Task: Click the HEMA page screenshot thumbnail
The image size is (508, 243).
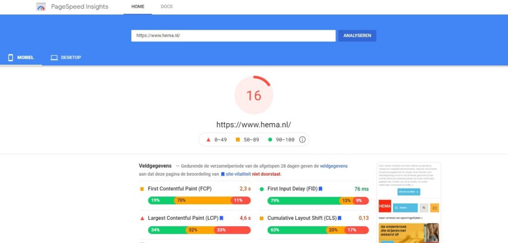Action: click(409, 202)
